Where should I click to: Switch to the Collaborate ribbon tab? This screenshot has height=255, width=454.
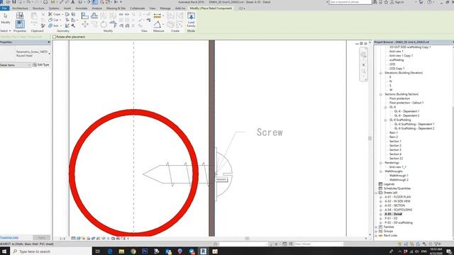click(x=137, y=8)
